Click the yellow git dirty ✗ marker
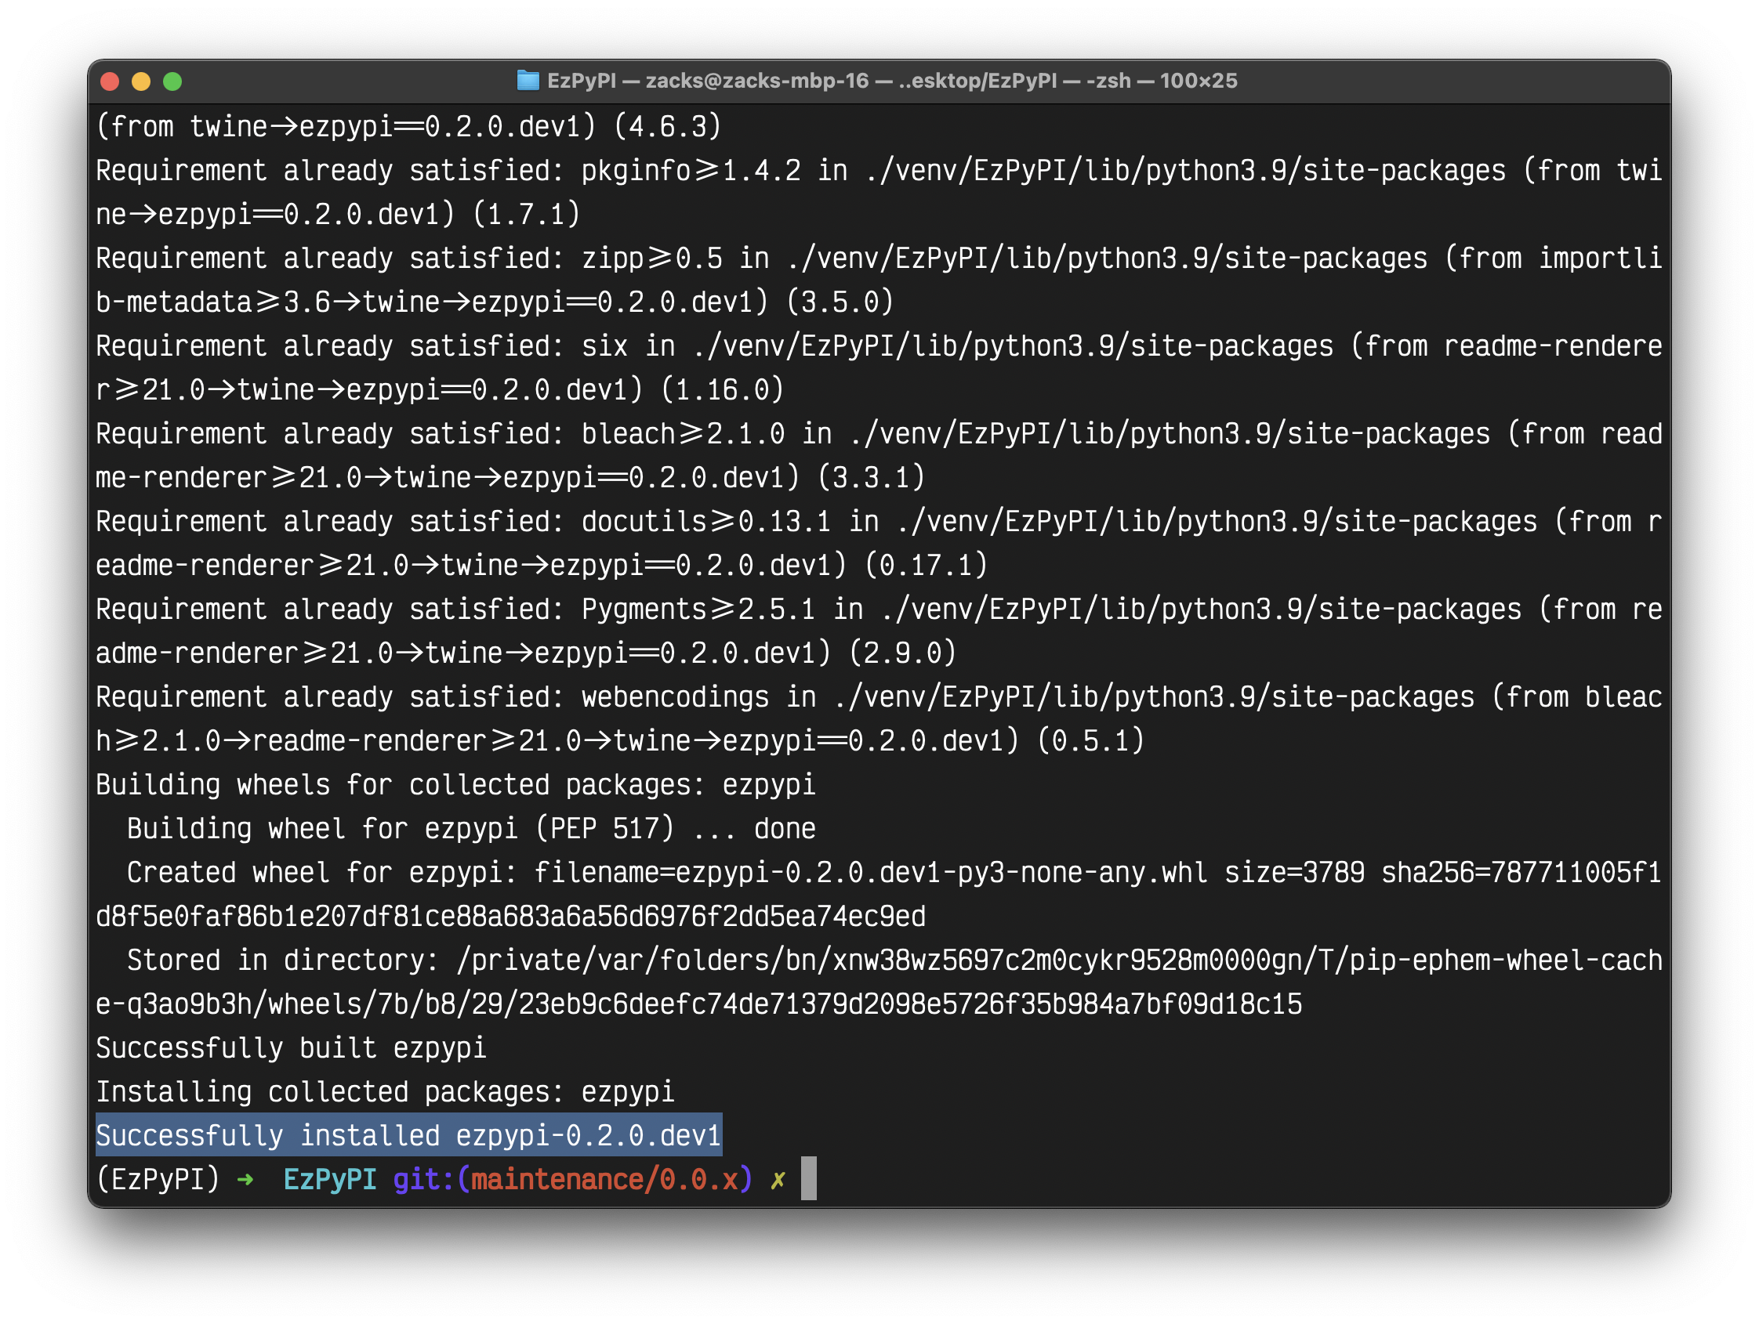 (778, 1180)
